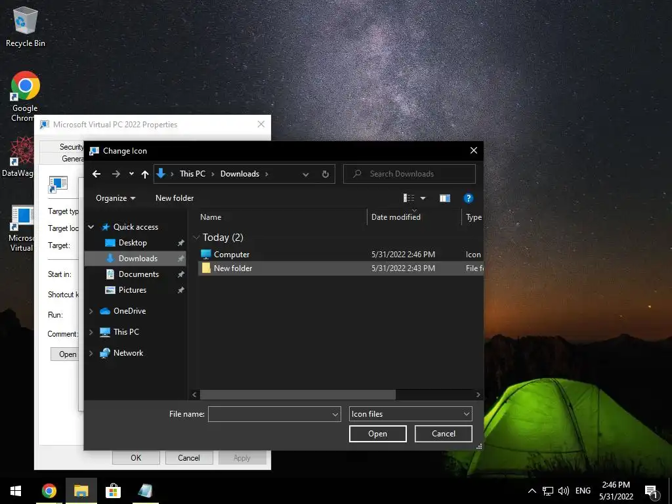Click the ENG language indicator
Viewport: 672px width, 504px height.
tap(583, 491)
